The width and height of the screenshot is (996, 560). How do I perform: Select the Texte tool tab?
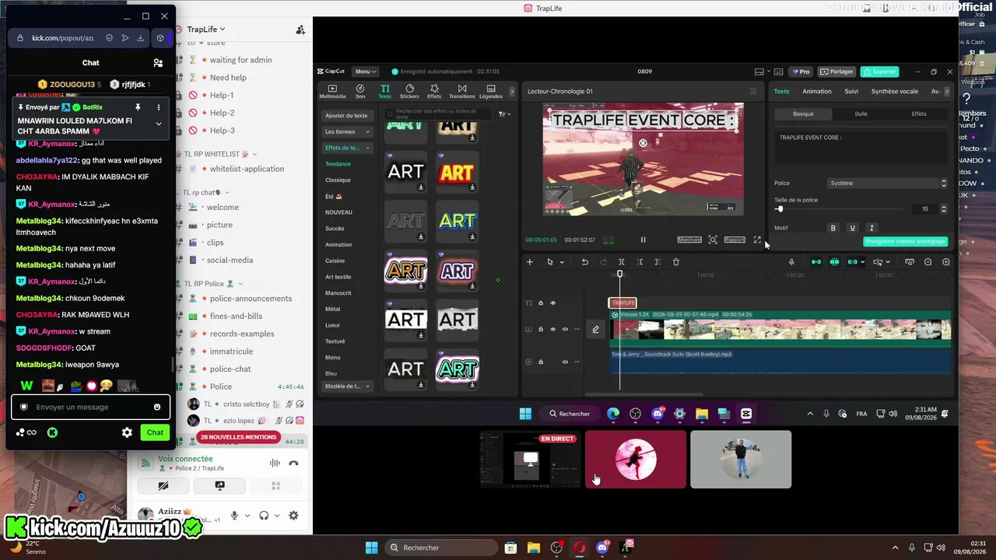coord(384,91)
